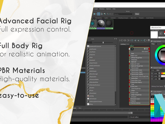Select the eyedropper tool in Color History
Image resolution: width=165 pixels, height=124 pixels.
pos(161,33)
